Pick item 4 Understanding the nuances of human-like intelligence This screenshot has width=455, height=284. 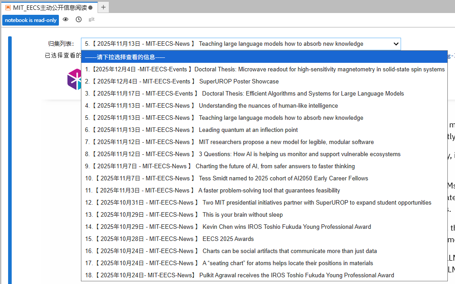(264, 106)
